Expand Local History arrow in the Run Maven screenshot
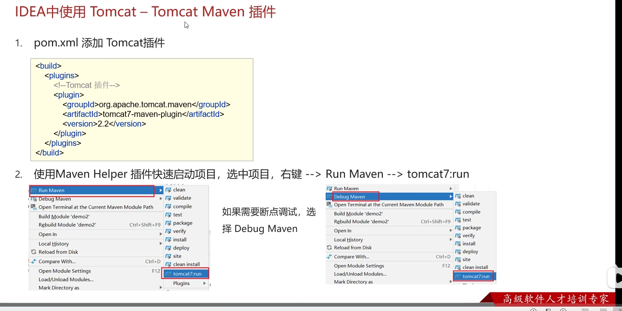 click(x=161, y=244)
